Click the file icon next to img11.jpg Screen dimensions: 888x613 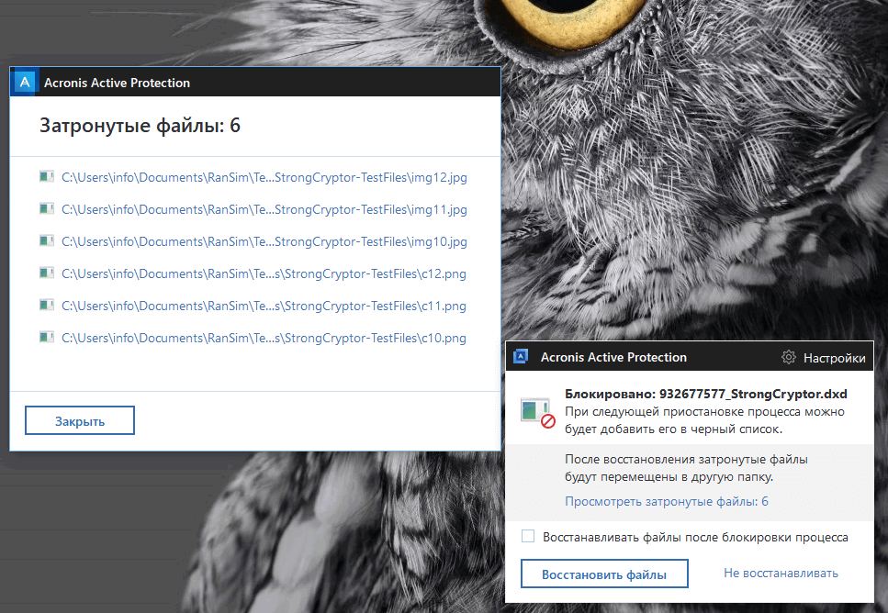47,209
